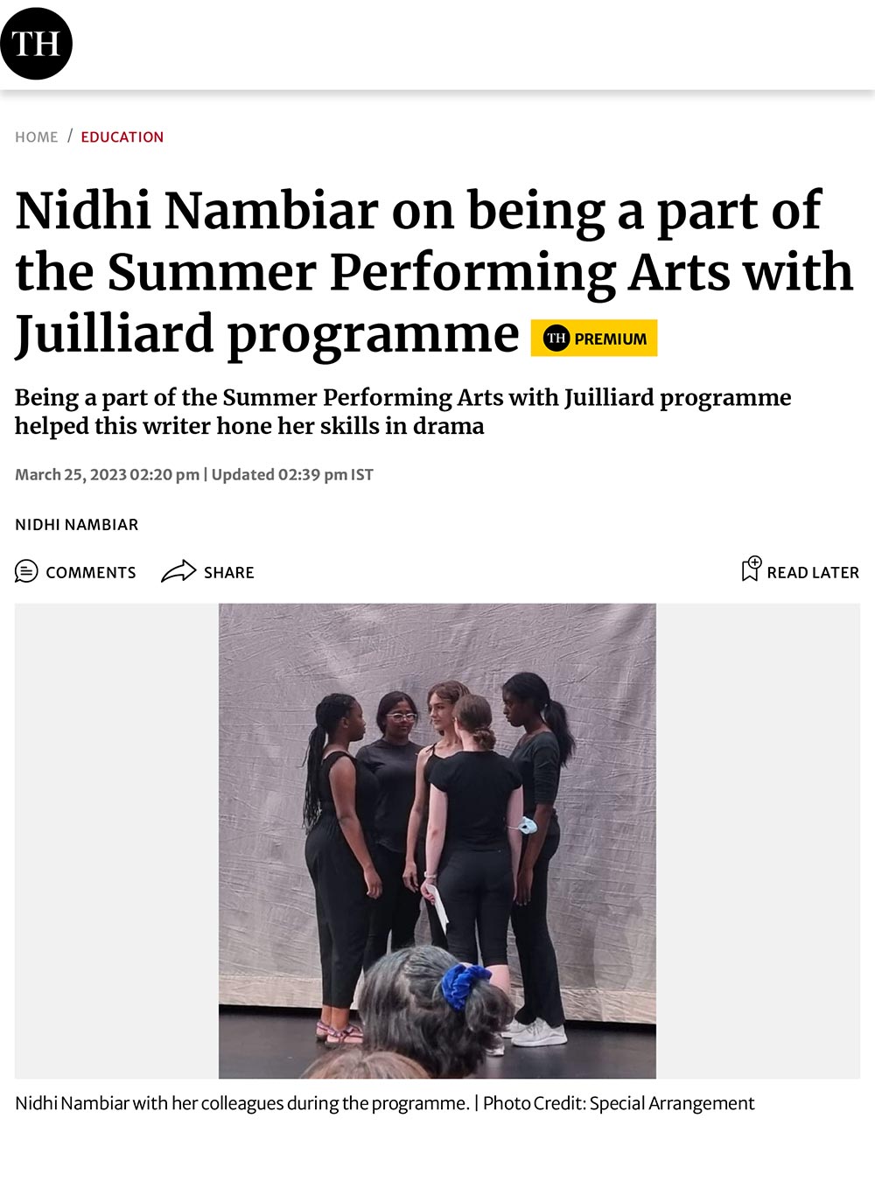Click the Read Later bookmark icon
875x1181 pixels.
[752, 570]
